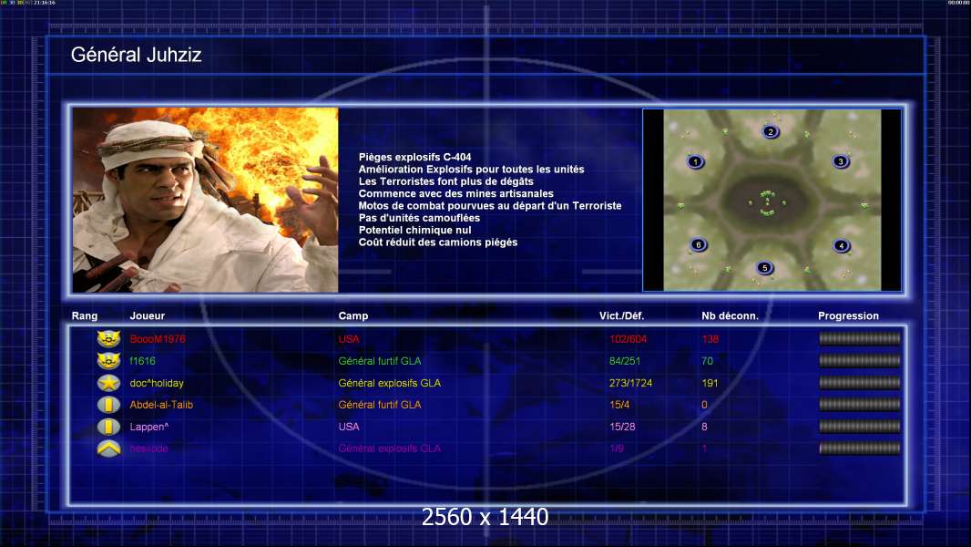Click f1616's progression bar
Image resolution: width=971 pixels, height=547 pixels.
(x=860, y=360)
